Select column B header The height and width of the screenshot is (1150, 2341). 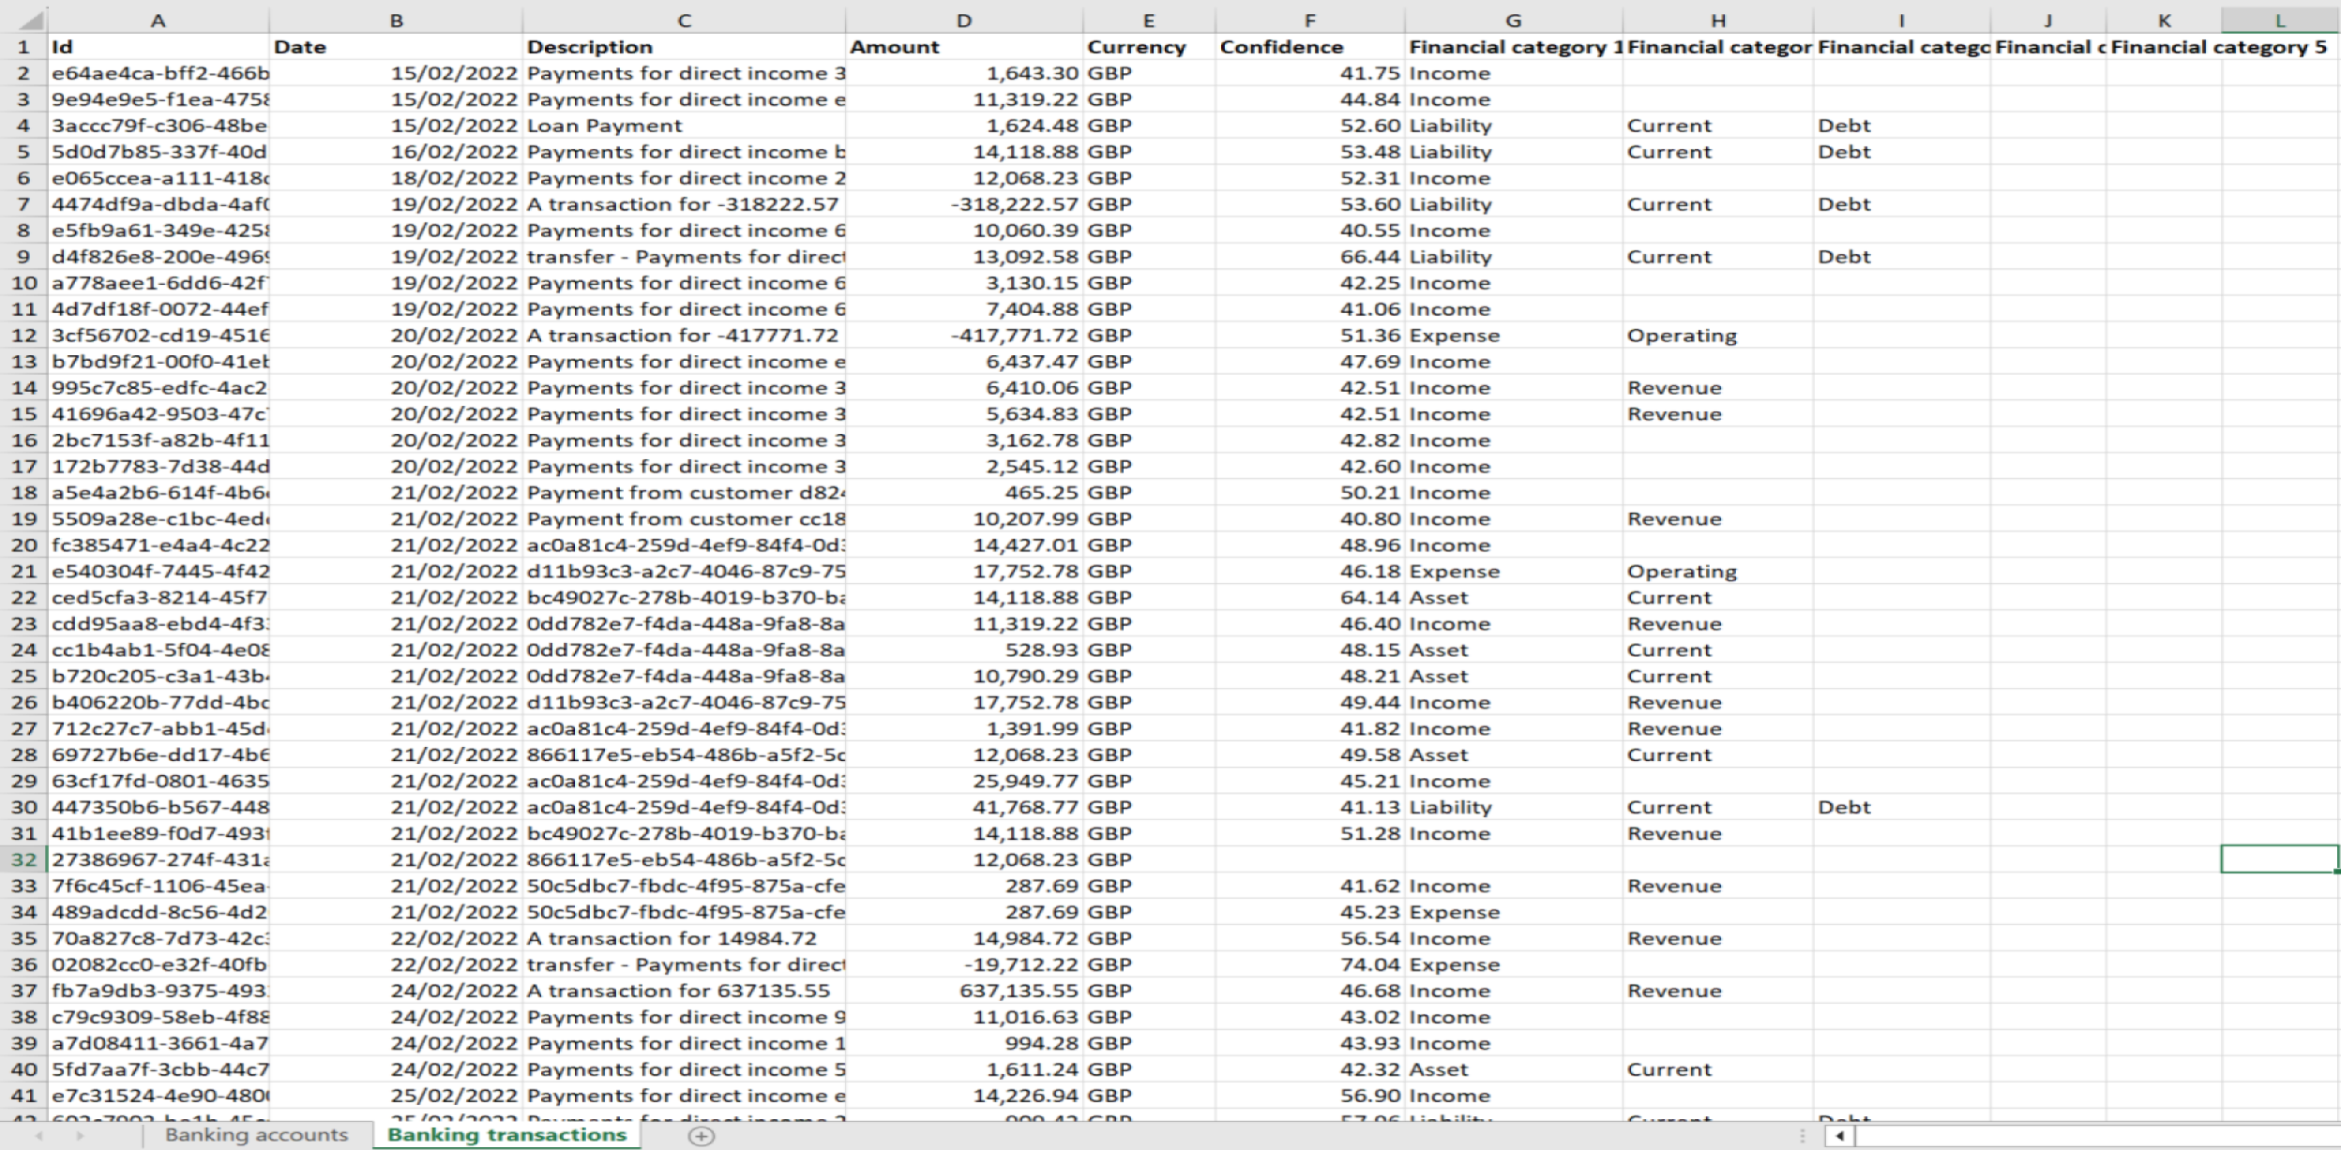[396, 21]
